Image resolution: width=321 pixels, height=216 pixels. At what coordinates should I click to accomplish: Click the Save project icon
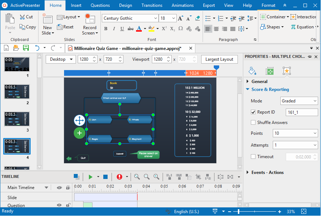[26, 48]
